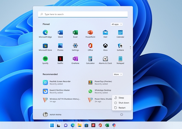Screen dimensions: 182x129
Task: Open the pinned Excel app
Action: tap(75, 34)
